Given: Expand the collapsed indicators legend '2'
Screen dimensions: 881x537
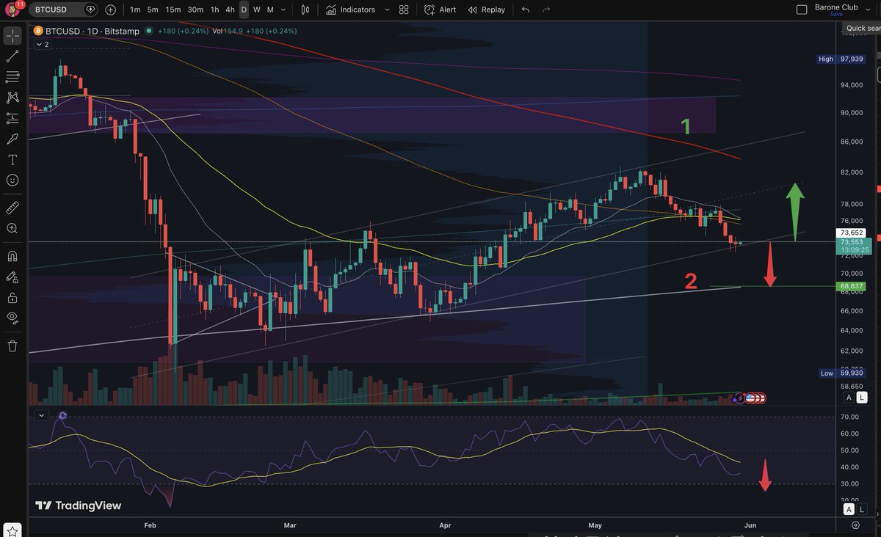Looking at the screenshot, I should [x=42, y=44].
